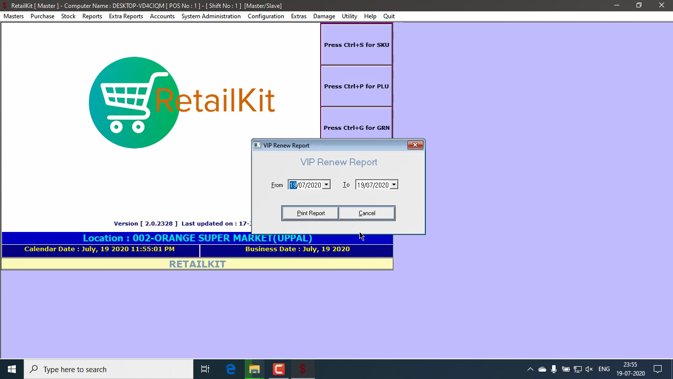
Task: Click the VIP Renew Report heading text
Action: coord(338,162)
